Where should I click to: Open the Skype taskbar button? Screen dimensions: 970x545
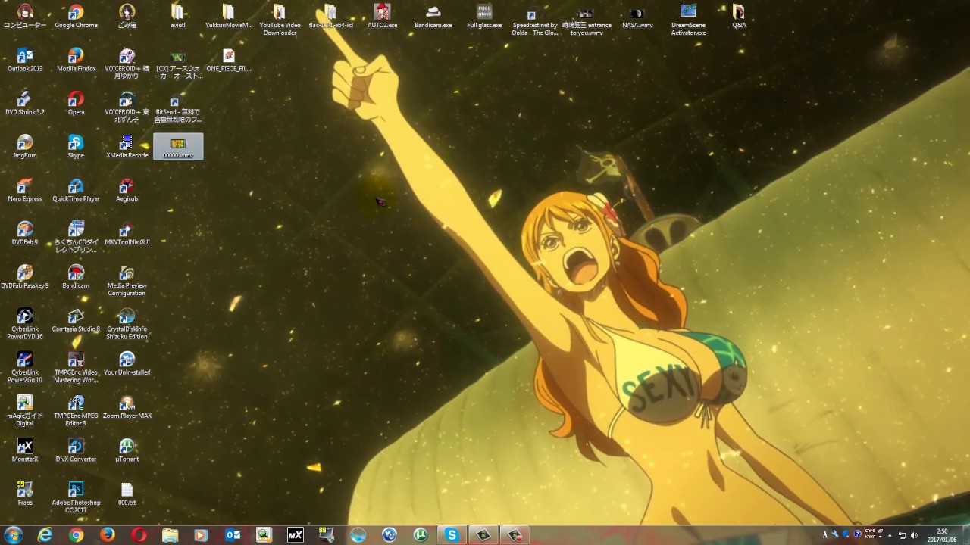[x=452, y=535]
